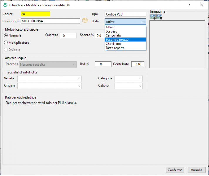The height and width of the screenshot is (176, 209).
Task: Click the package box icon beside Descrizione
Action: (x=85, y=21)
